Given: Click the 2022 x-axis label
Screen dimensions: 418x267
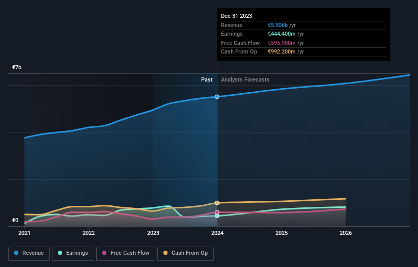Looking at the screenshot, I should (x=89, y=233).
